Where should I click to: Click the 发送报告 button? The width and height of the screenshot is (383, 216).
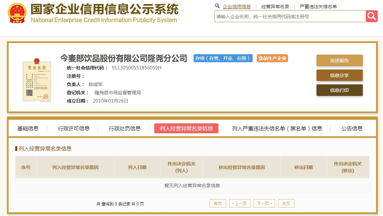(x=340, y=61)
